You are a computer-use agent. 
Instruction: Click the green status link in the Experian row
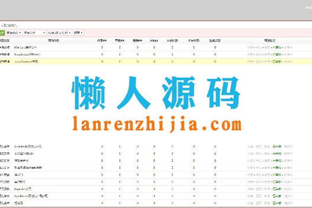277,189
